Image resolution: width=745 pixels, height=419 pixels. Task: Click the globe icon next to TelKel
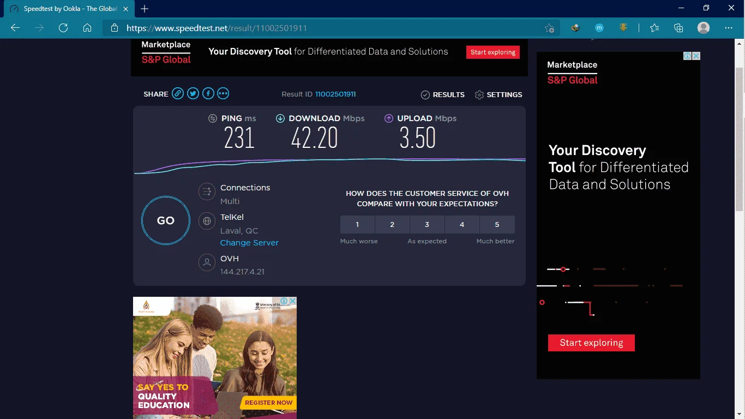point(207,221)
